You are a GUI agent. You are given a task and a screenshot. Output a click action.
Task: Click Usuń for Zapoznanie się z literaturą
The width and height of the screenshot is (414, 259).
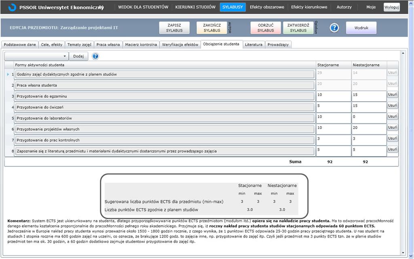(x=392, y=149)
